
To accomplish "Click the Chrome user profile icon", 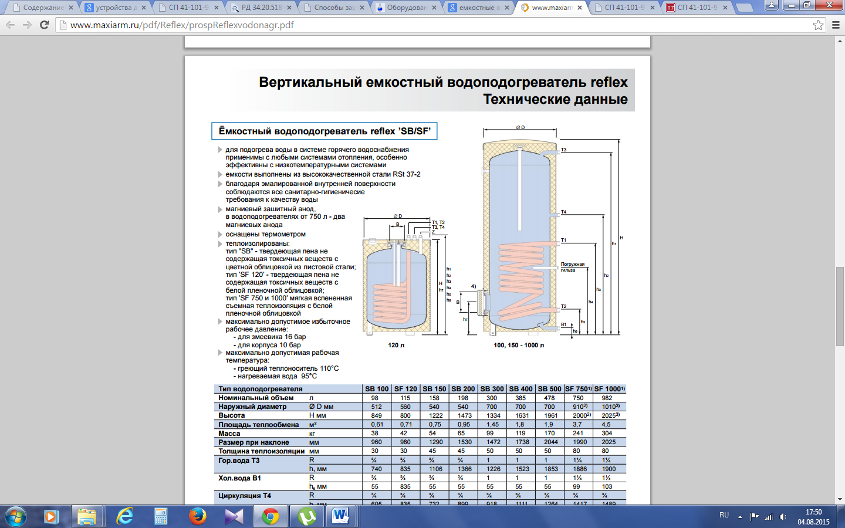I will pyautogui.click(x=771, y=5).
